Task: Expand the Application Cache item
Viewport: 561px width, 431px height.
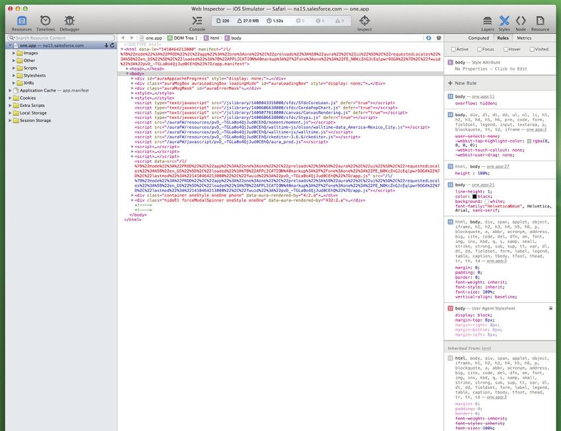Action: (x=10, y=90)
